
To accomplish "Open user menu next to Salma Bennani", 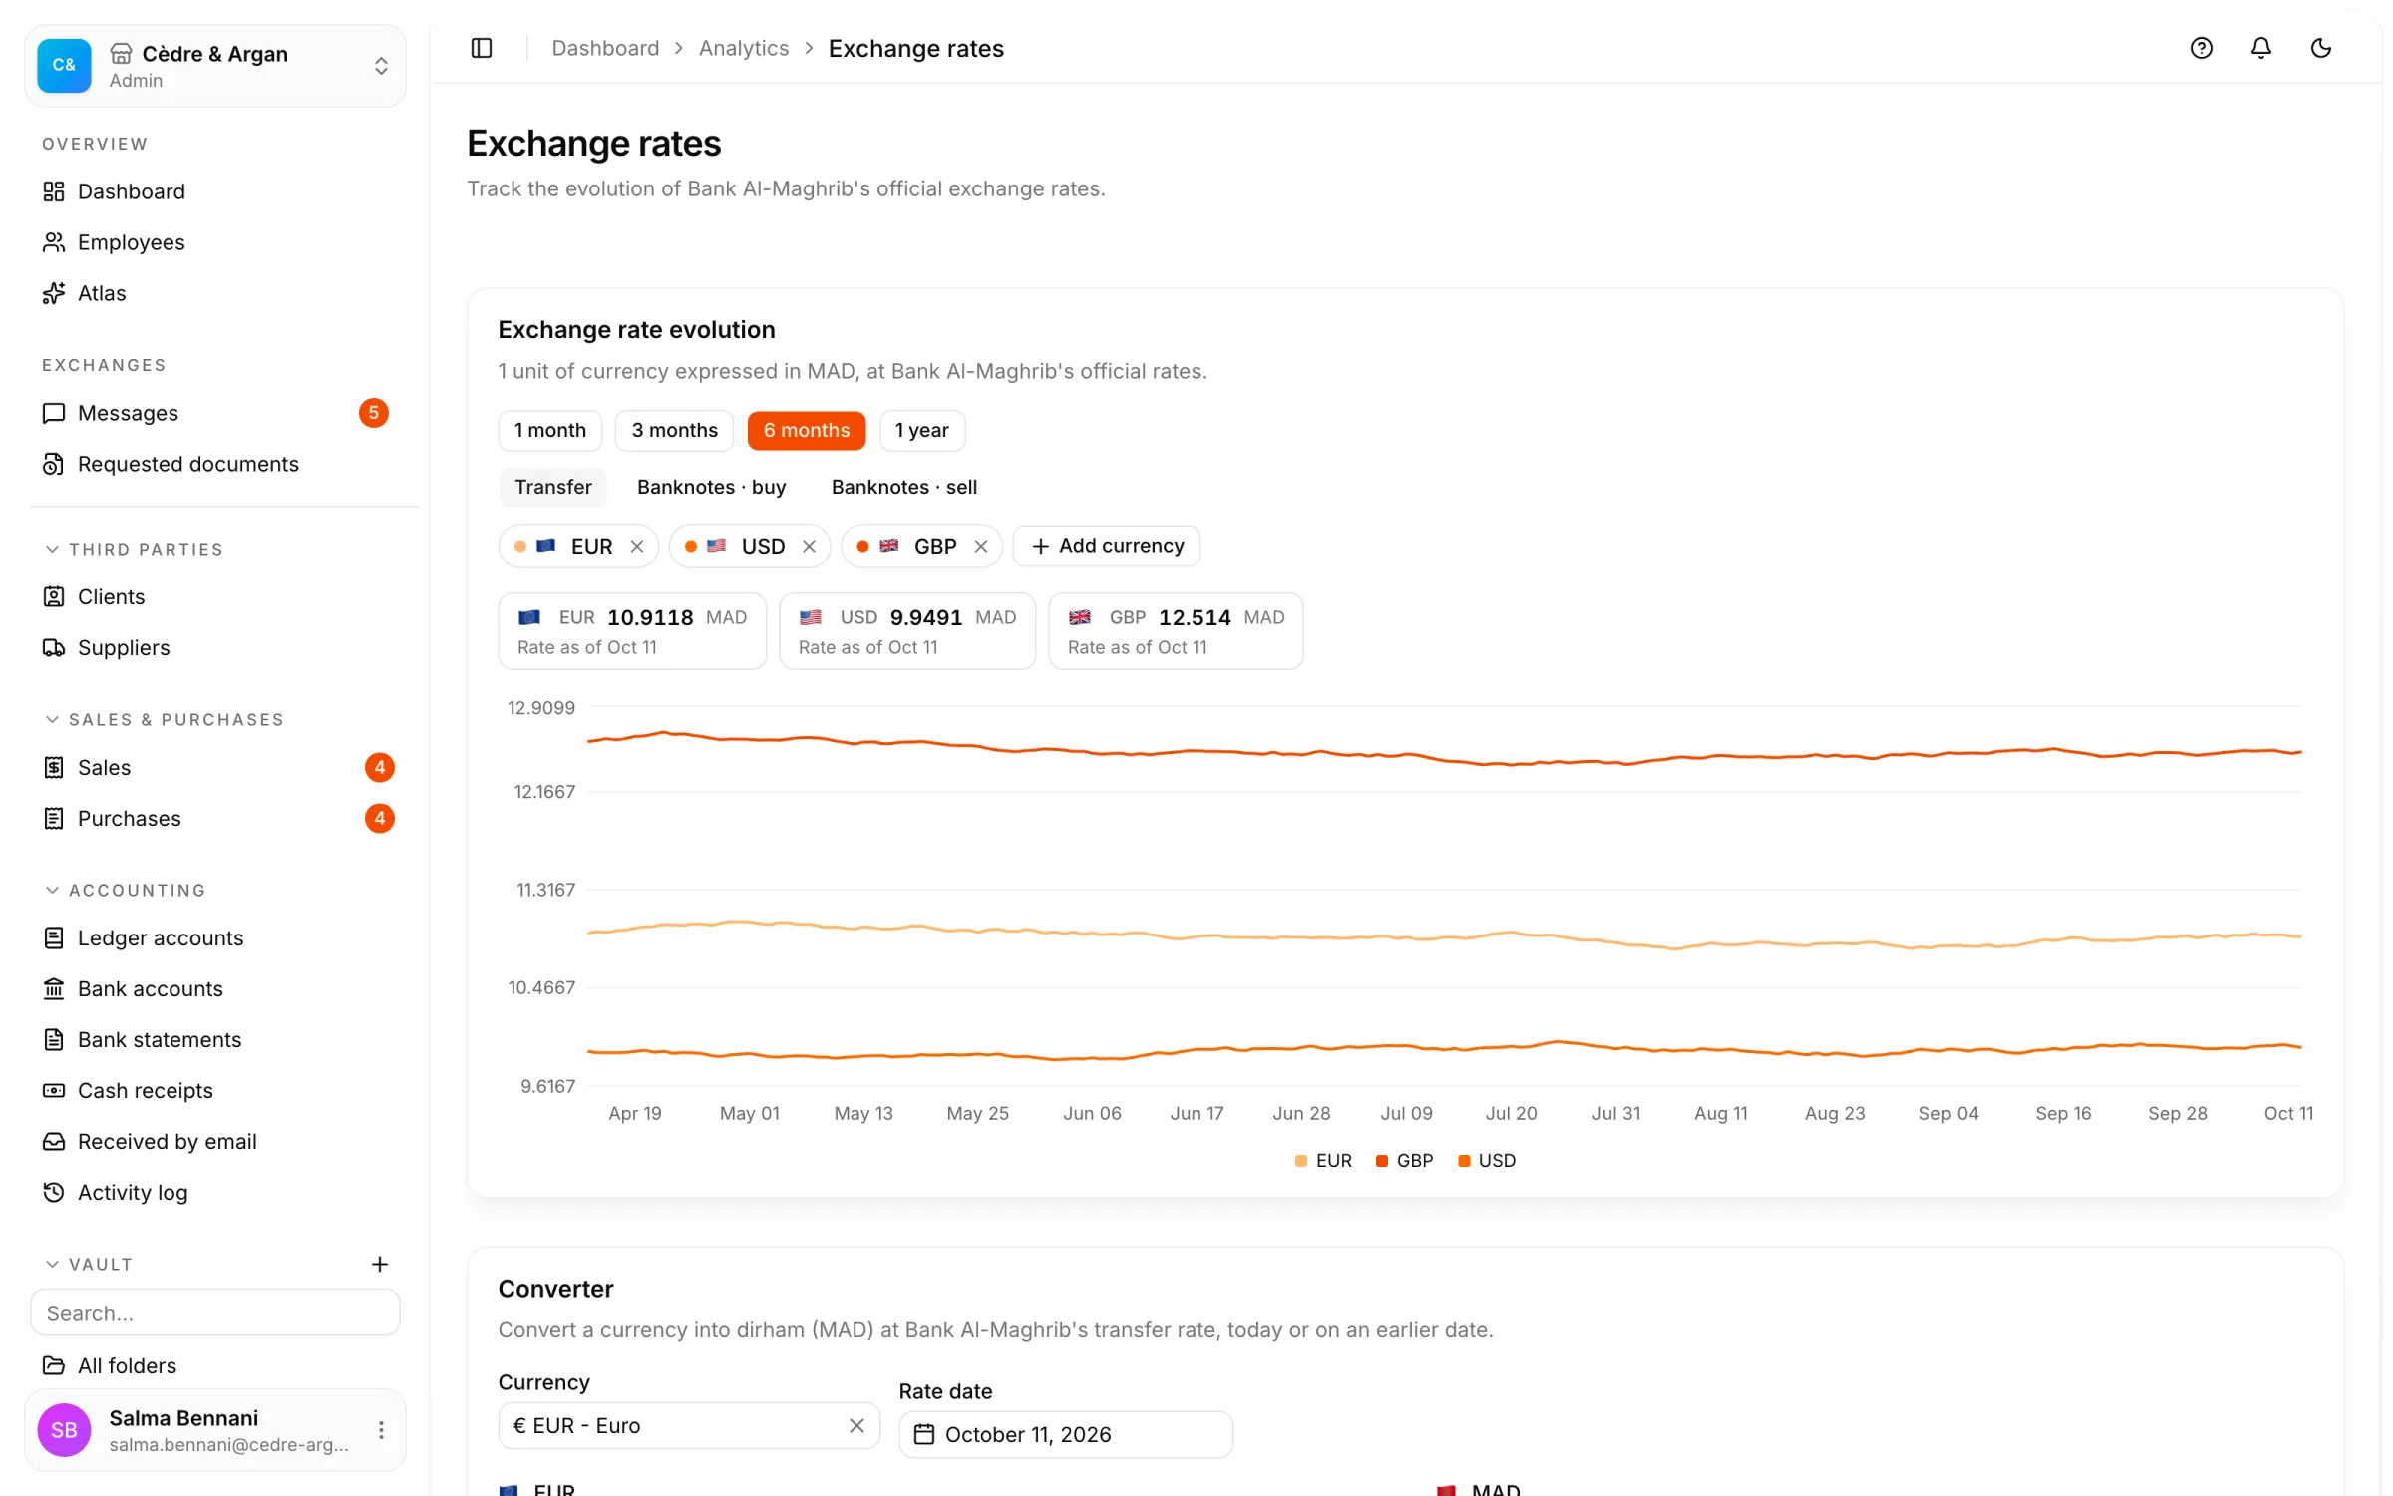I will pos(381,1430).
